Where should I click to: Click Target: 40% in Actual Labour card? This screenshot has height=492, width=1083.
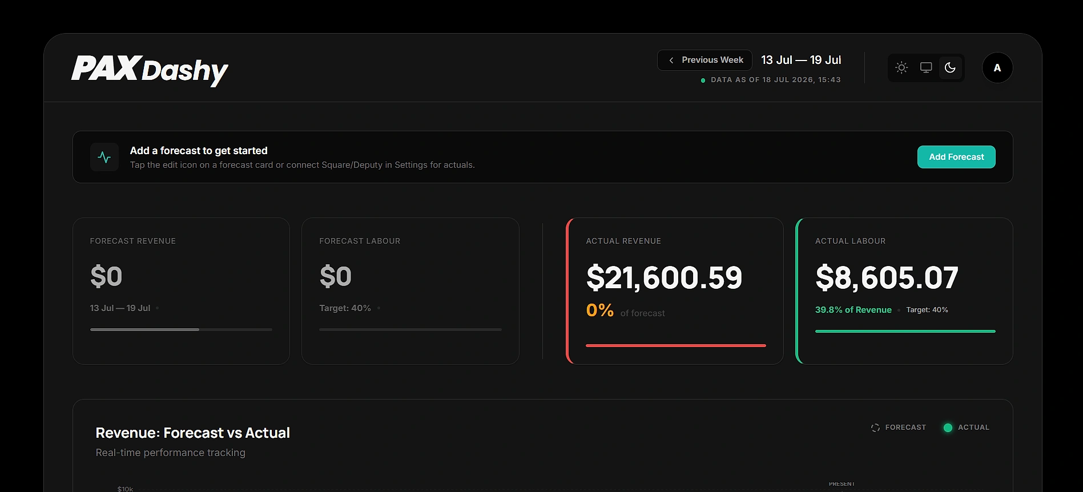point(927,310)
